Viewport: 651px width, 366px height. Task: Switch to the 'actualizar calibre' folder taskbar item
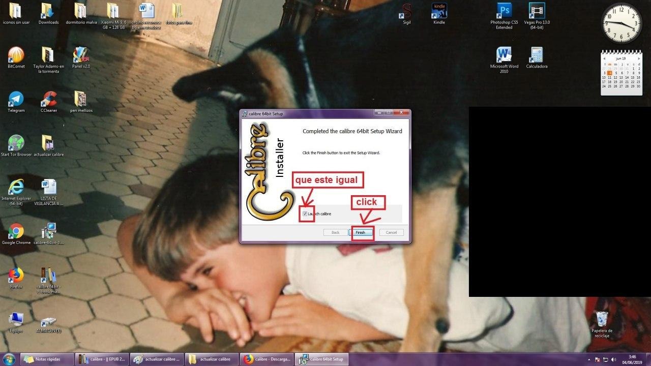click(x=212, y=359)
